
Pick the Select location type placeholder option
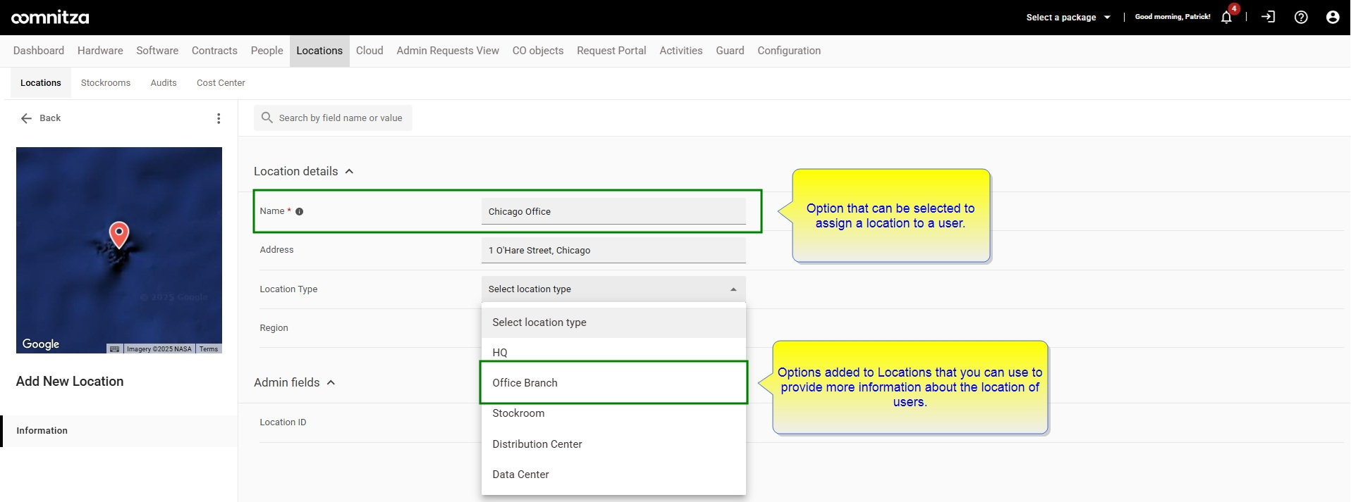tap(613, 322)
